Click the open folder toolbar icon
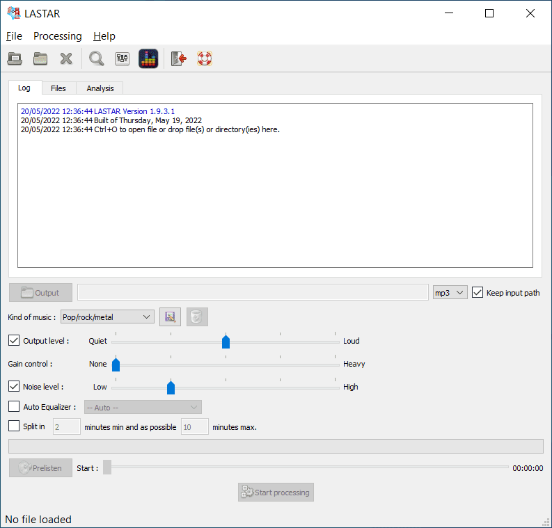552x528 pixels. pos(40,58)
